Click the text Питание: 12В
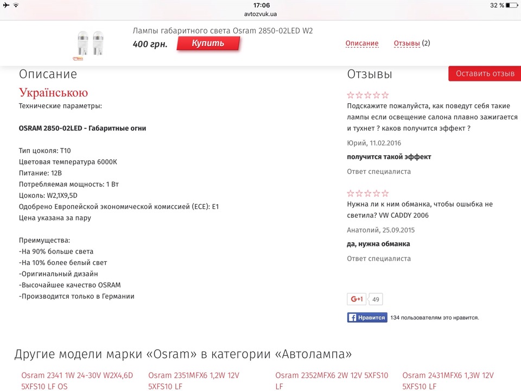 (x=40, y=173)
